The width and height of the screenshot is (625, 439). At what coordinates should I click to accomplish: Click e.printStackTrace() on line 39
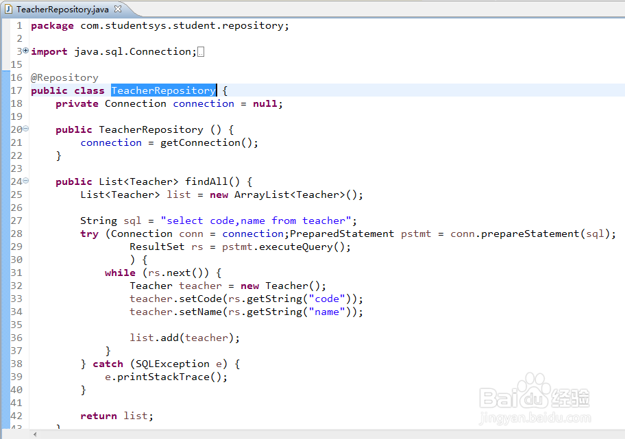click(163, 377)
